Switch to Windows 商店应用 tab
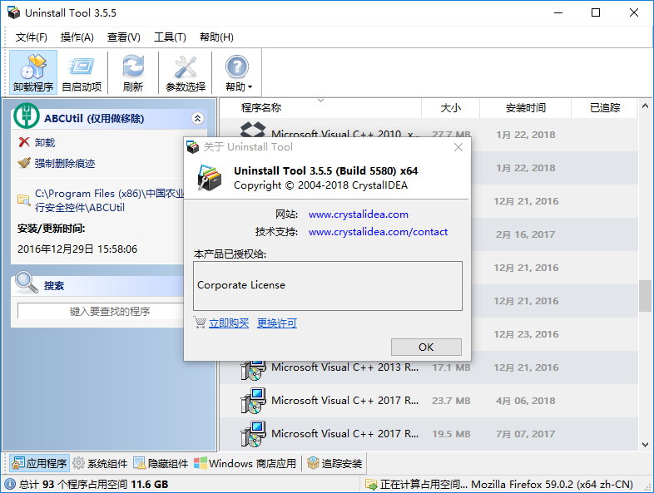 pyautogui.click(x=245, y=463)
